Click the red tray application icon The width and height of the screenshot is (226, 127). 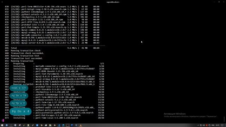(x=207, y=126)
